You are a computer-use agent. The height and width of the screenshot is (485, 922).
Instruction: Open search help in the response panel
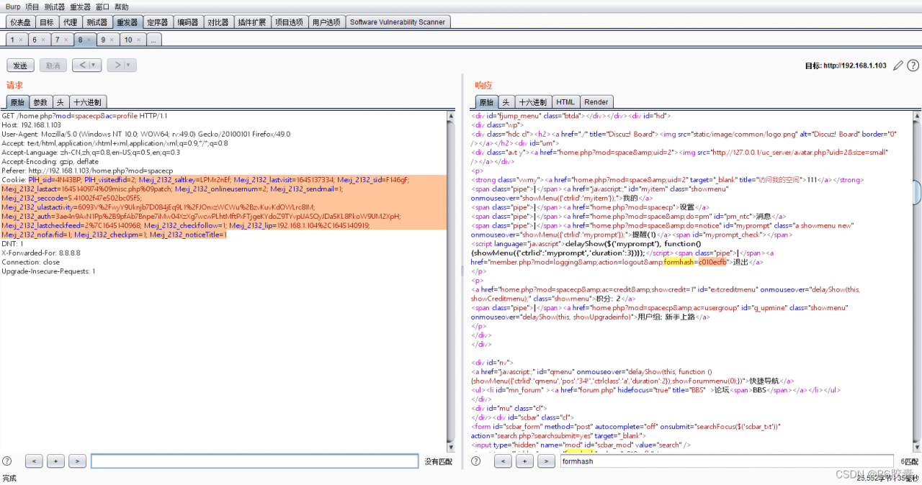[476, 461]
